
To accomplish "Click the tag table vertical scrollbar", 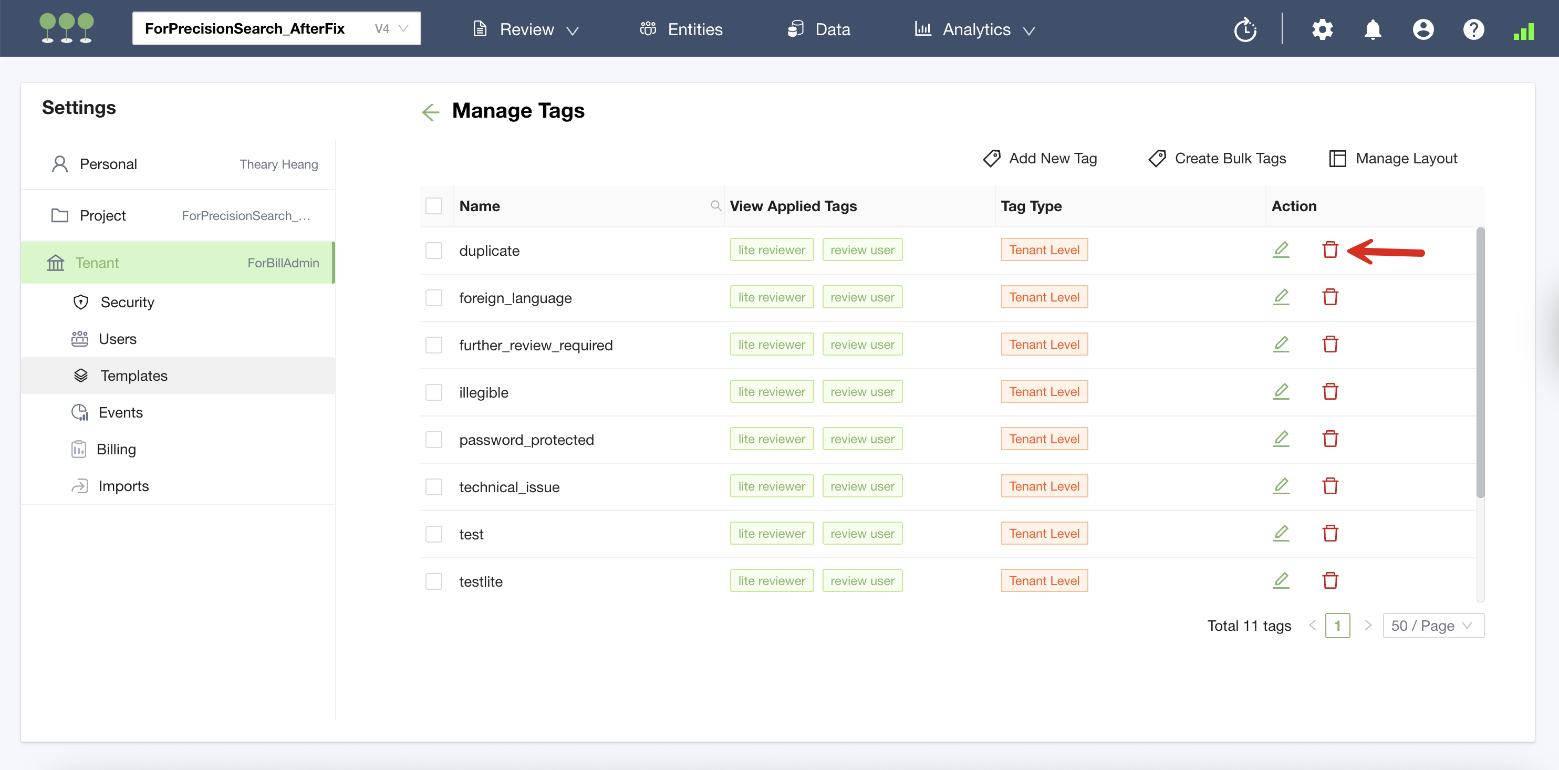I will [x=1480, y=363].
